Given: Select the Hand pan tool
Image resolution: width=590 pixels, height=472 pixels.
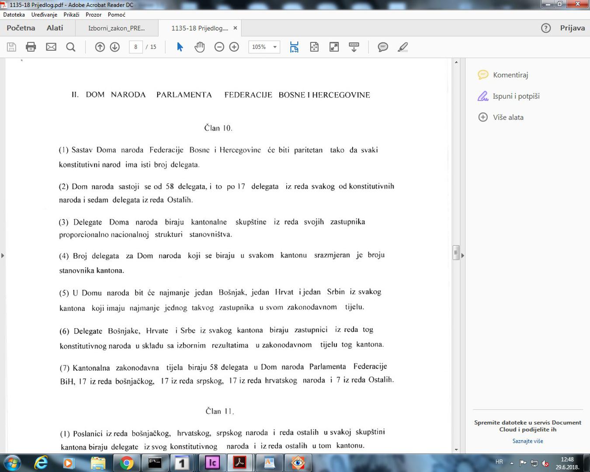Looking at the screenshot, I should coord(199,47).
